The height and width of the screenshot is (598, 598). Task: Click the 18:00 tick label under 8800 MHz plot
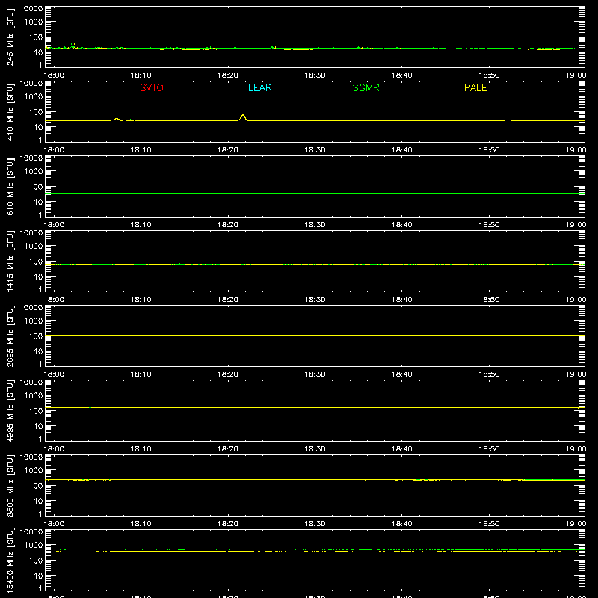54,524
